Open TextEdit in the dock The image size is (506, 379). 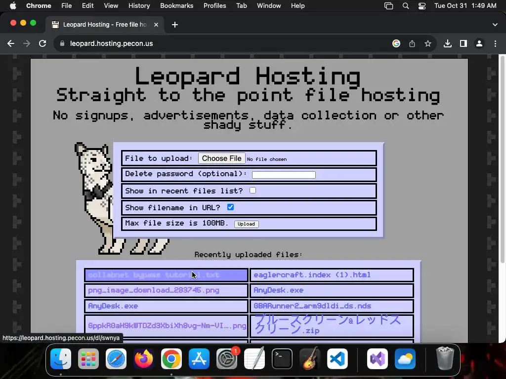[254, 359]
